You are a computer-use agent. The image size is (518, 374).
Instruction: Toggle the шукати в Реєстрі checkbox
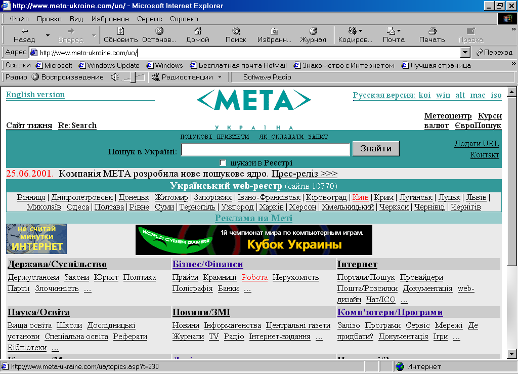[x=223, y=163]
